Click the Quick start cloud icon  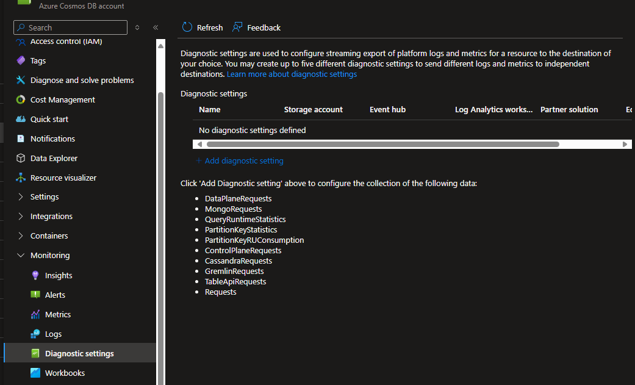(21, 119)
